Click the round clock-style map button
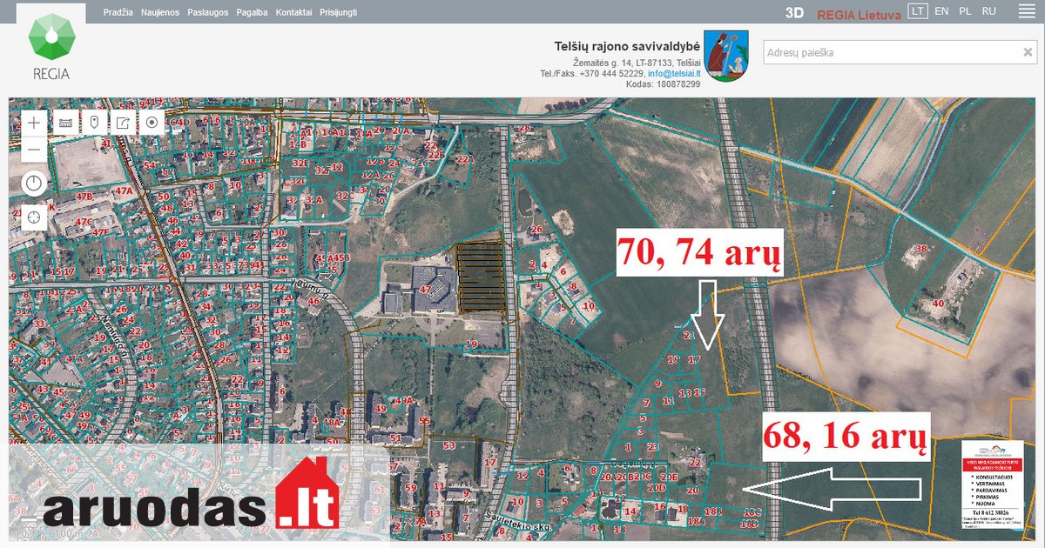Viewport: 1045px width, 548px height. tap(34, 184)
